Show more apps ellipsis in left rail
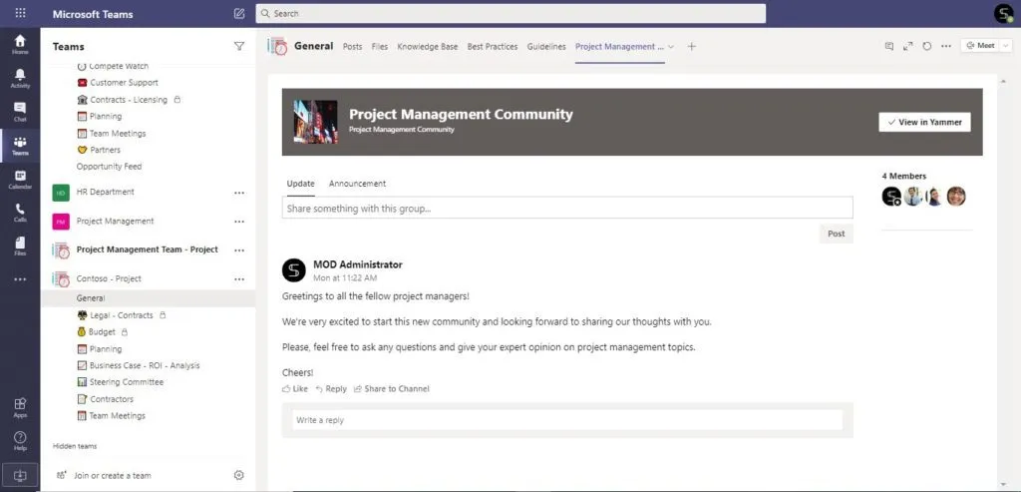 coord(20,279)
